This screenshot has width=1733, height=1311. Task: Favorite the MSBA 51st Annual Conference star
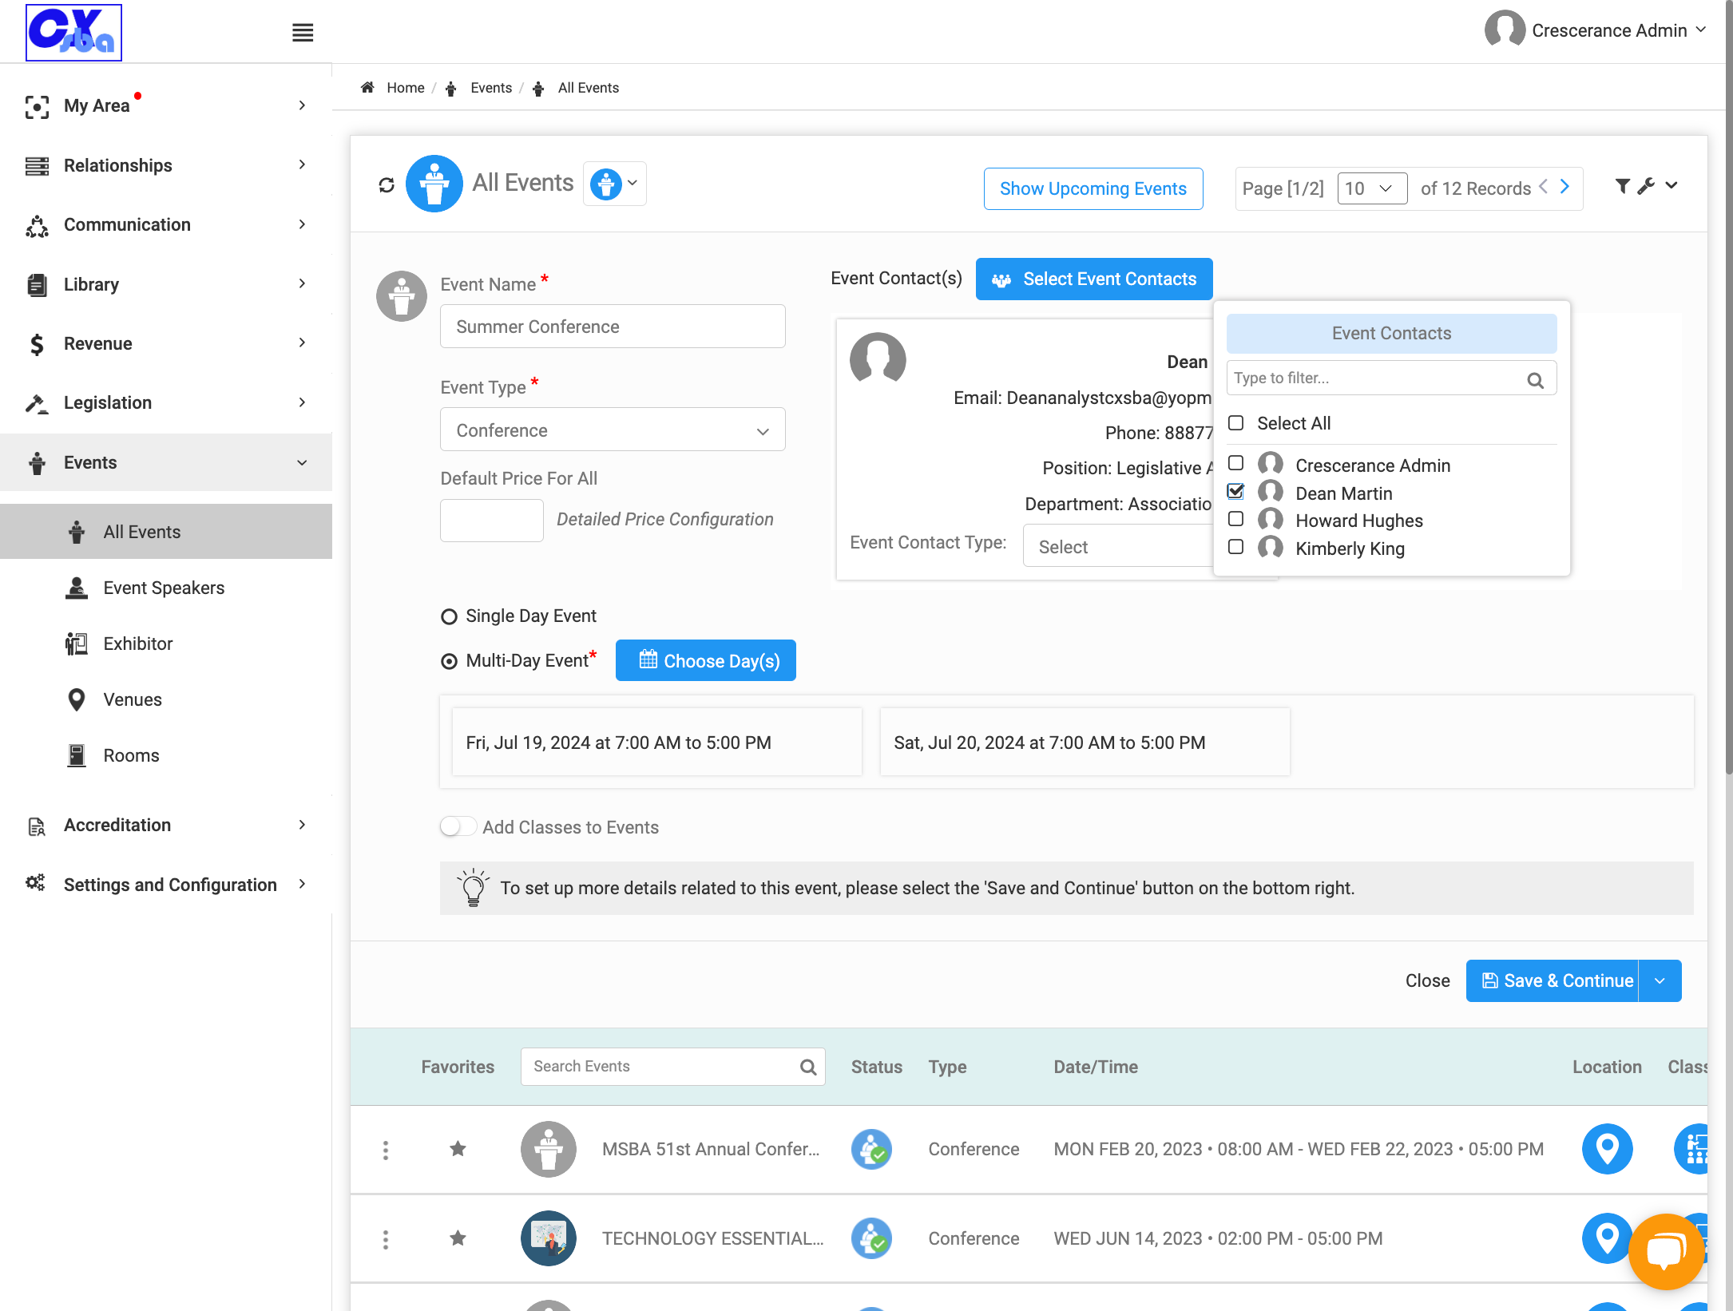[458, 1149]
